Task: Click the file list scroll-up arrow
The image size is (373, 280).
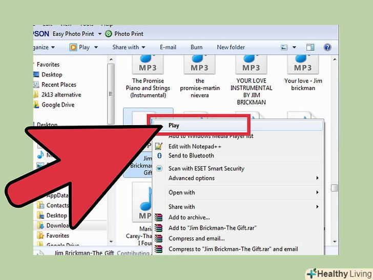Action: 335,59
